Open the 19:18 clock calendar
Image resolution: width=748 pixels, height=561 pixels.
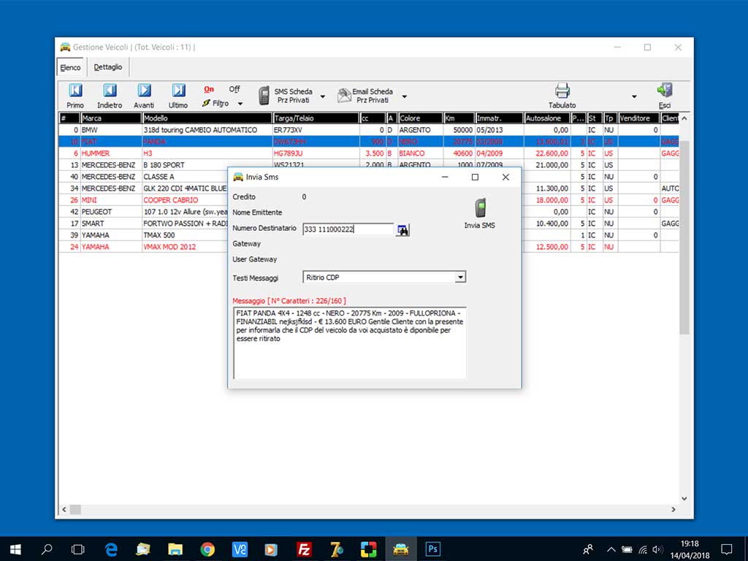point(690,549)
